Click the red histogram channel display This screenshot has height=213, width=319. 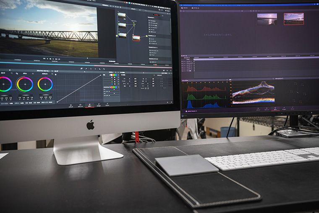point(206,87)
